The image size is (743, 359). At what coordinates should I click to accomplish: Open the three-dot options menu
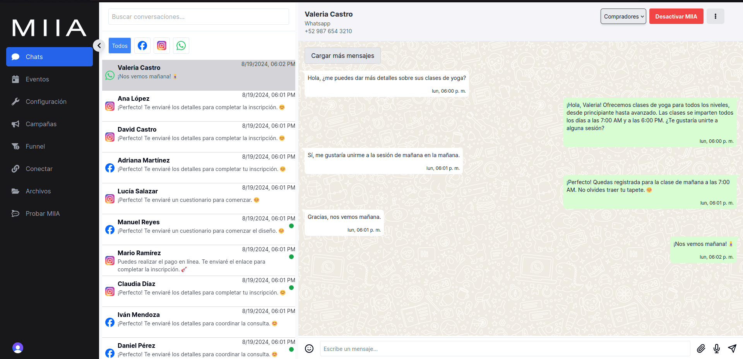(715, 16)
